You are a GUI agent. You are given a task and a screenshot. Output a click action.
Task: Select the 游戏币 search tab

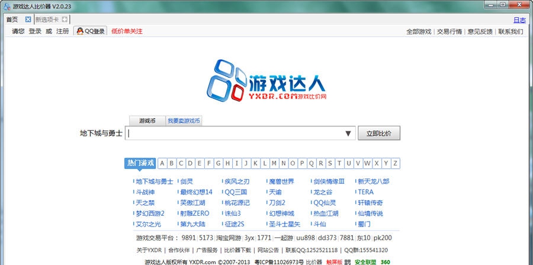[147, 121]
